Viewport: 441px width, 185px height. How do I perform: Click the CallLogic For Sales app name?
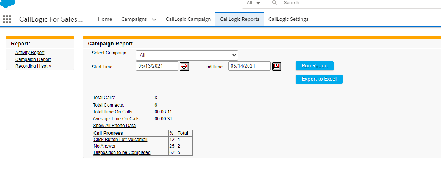tap(51, 19)
